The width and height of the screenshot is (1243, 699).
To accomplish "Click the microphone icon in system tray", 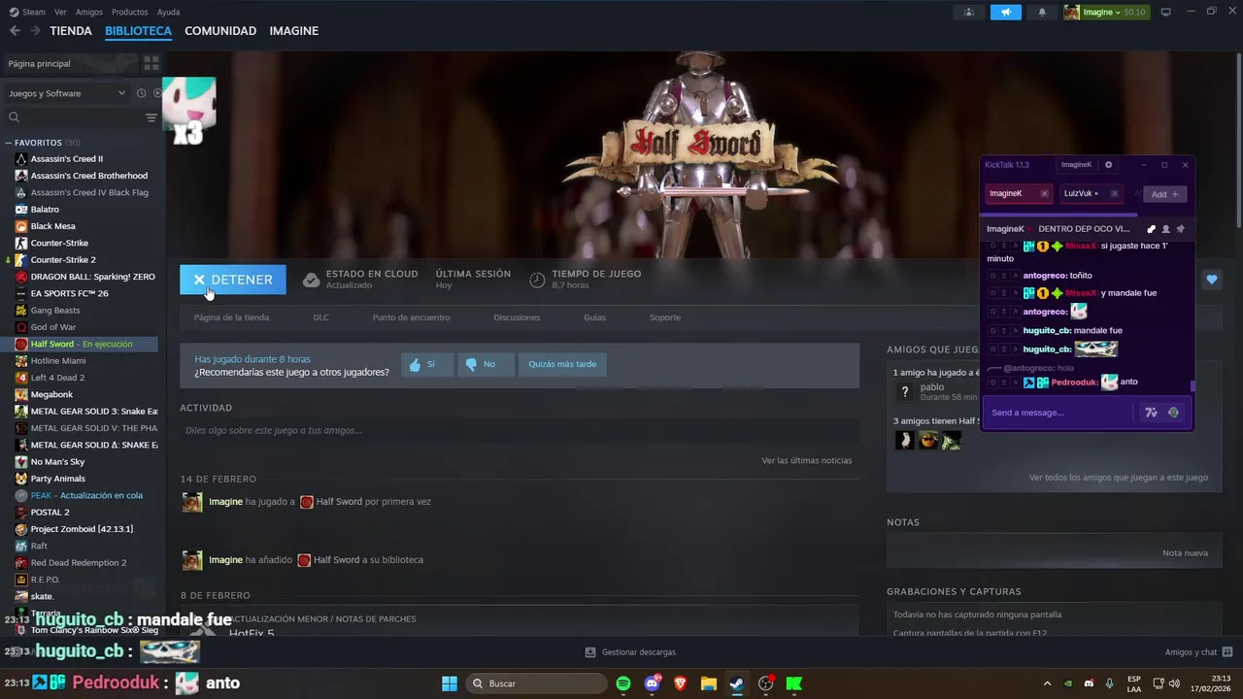I will 1109,683.
